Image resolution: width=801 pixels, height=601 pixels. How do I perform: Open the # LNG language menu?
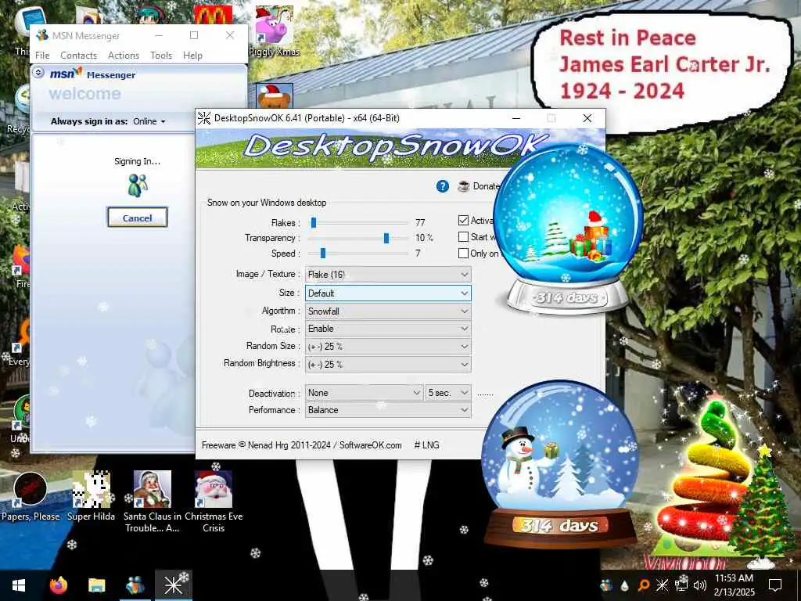coord(426,445)
